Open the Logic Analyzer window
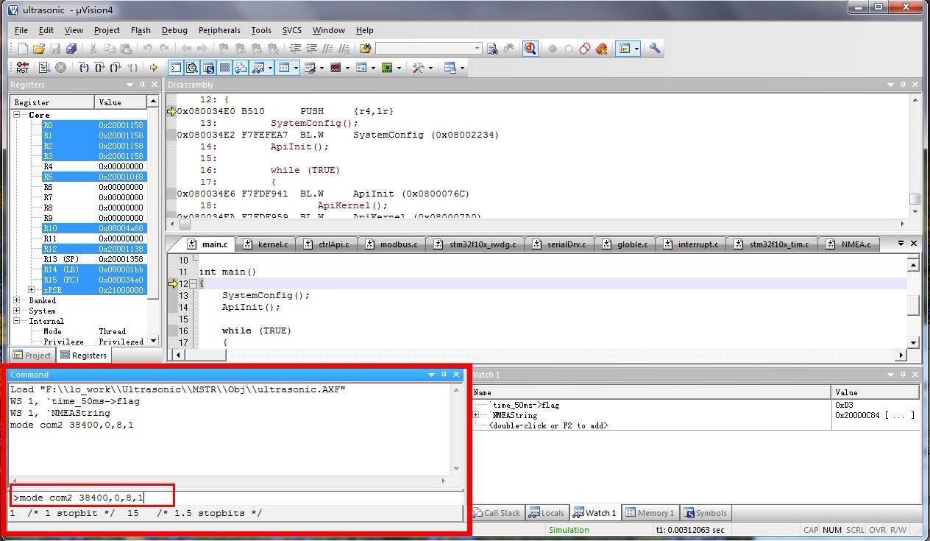The height and width of the screenshot is (541, 930). (337, 67)
